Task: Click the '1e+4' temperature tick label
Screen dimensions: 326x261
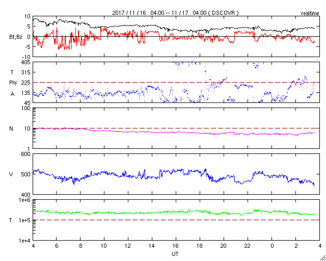Action: 25,241
